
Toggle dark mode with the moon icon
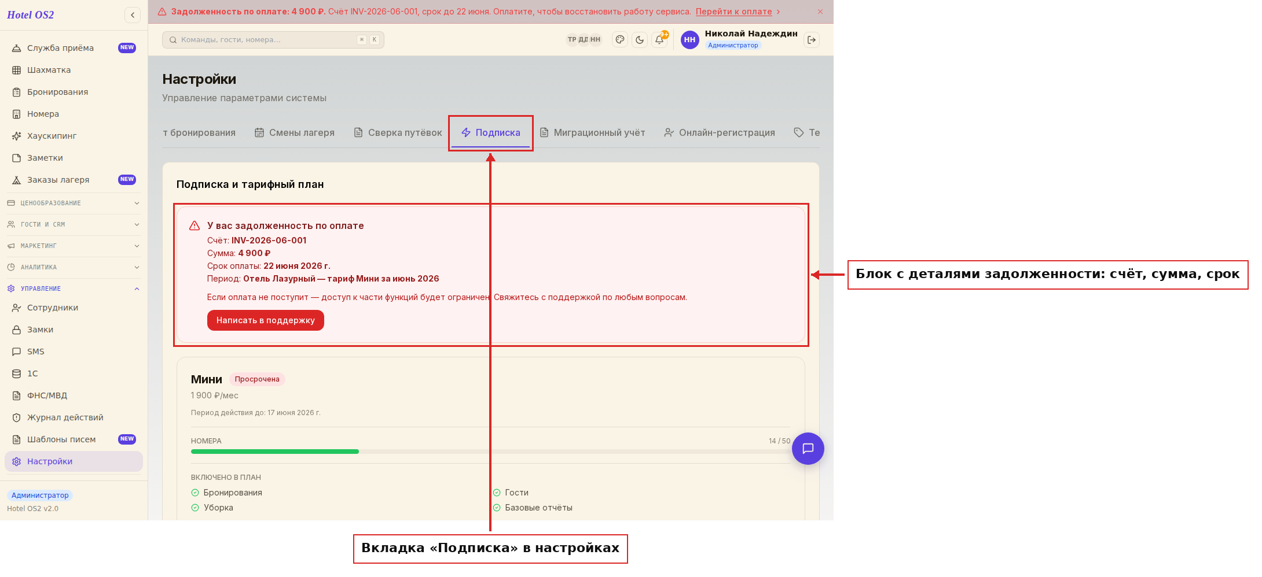click(x=640, y=40)
